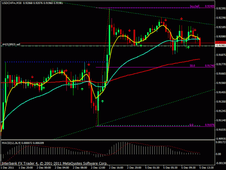Click the 0.92080 price axis label
The image size is (226, 170).
click(221, 36)
